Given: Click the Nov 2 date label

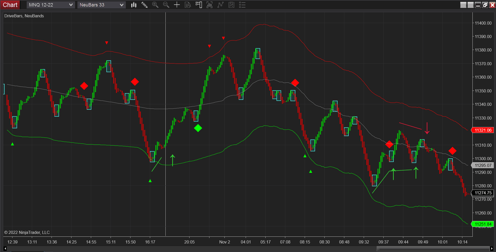Looking at the screenshot, I should pyautogui.click(x=225, y=242).
